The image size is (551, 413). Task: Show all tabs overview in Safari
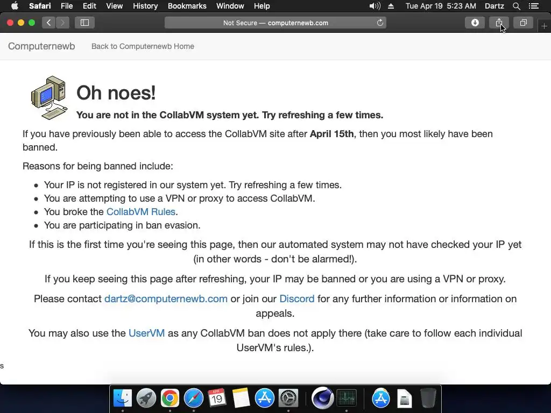click(523, 23)
